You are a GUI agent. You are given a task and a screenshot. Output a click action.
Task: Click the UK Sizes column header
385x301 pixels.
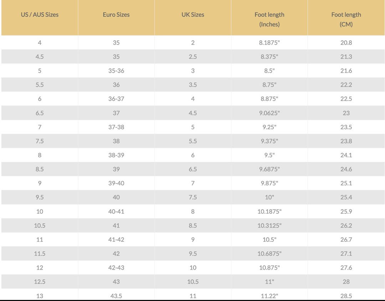click(x=193, y=15)
